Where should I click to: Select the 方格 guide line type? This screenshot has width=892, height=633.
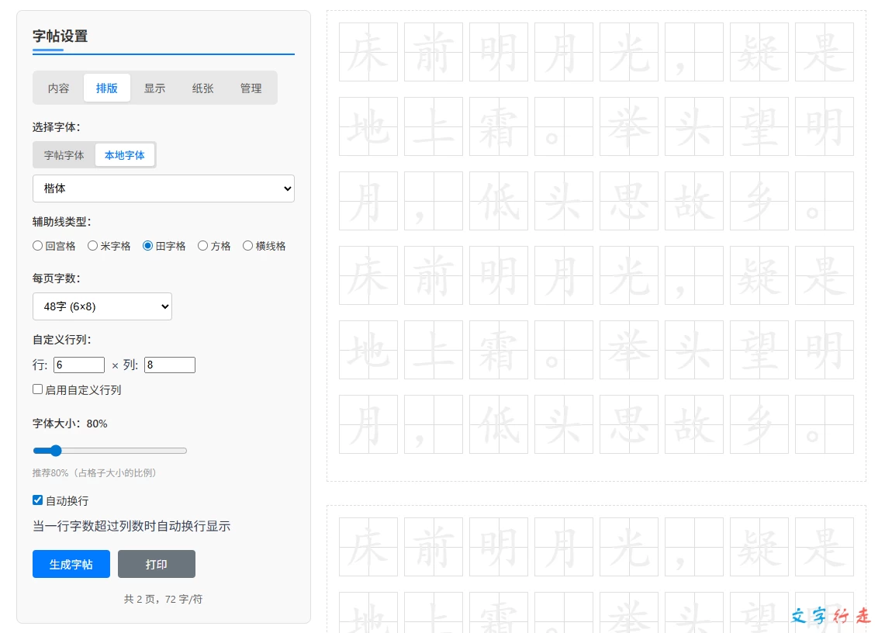[x=202, y=245]
